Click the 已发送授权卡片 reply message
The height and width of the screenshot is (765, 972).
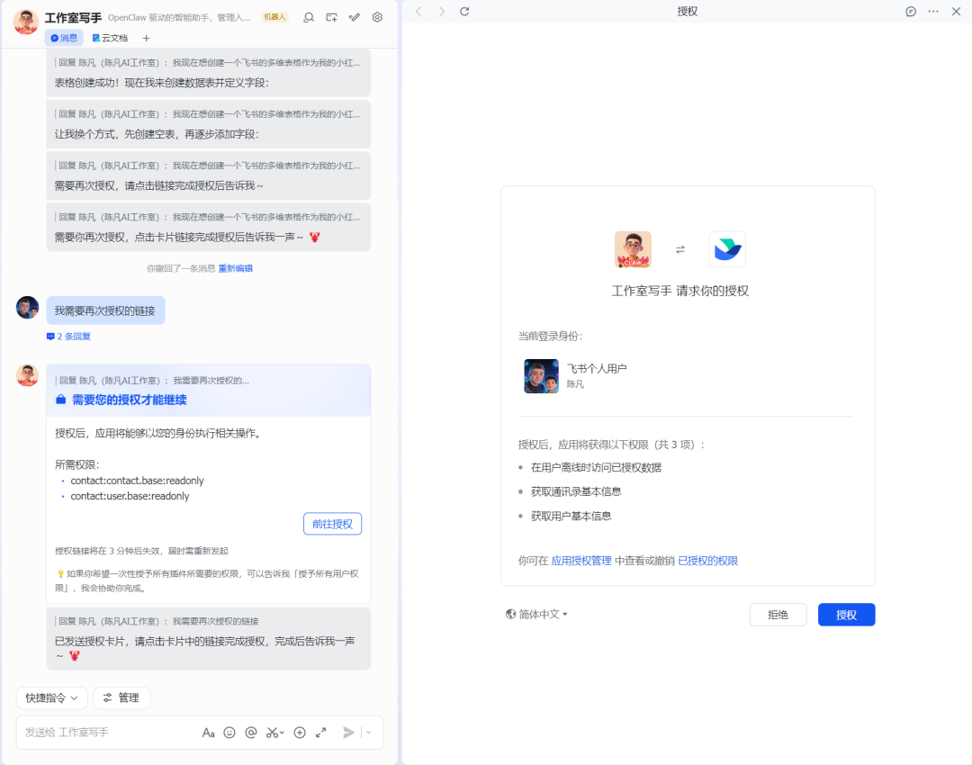click(208, 638)
